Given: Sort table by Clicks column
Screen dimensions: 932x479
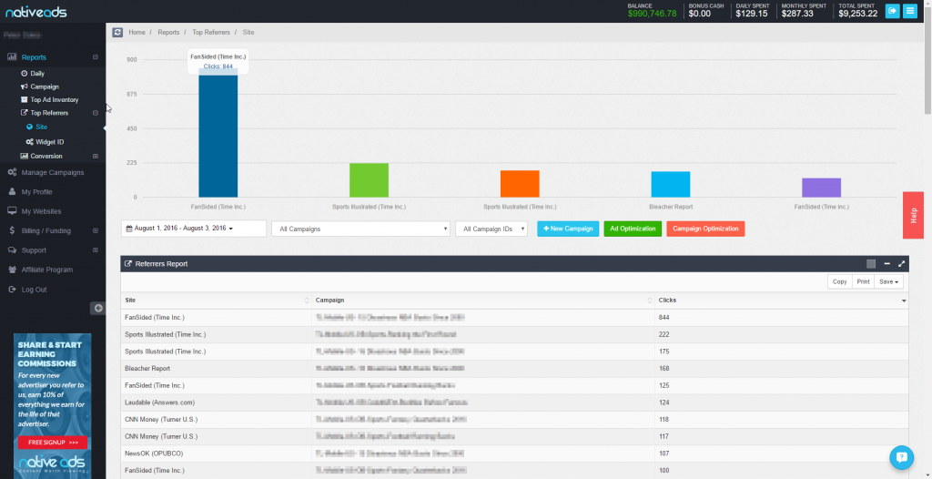Looking at the screenshot, I should (x=782, y=301).
